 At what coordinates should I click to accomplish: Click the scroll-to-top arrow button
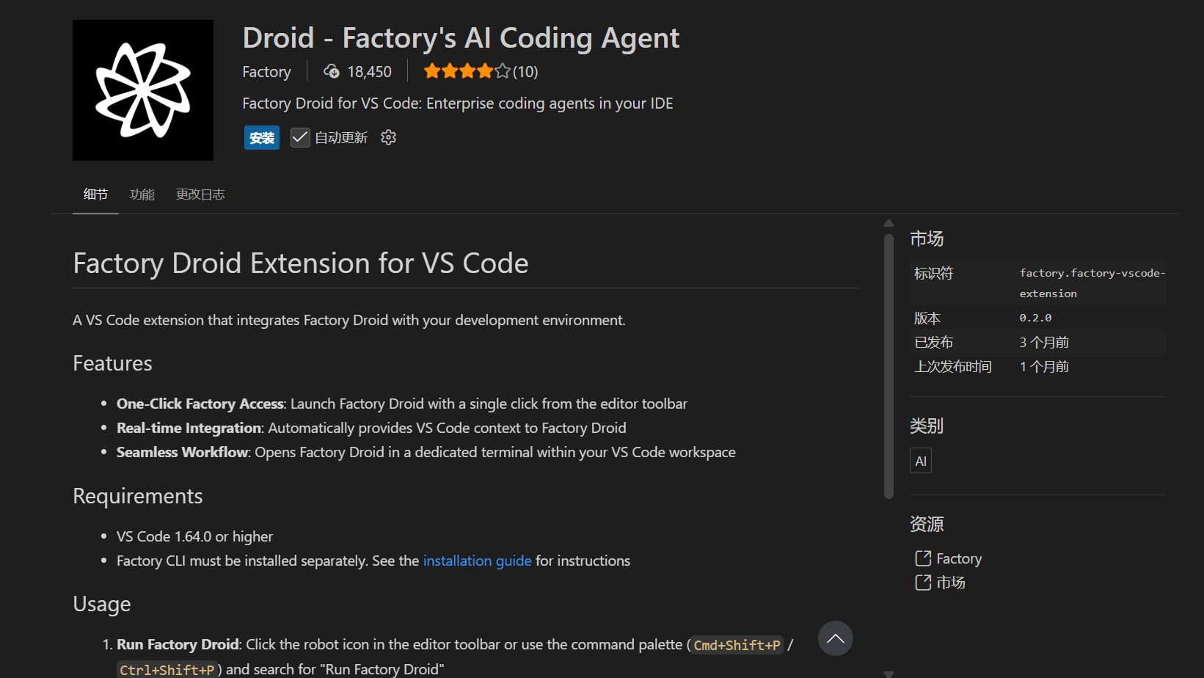(836, 638)
